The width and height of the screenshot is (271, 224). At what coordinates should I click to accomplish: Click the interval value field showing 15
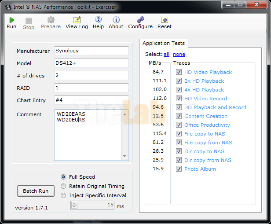[96, 205]
